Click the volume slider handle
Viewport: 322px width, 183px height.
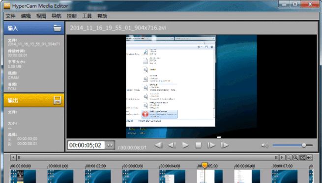[304, 145]
